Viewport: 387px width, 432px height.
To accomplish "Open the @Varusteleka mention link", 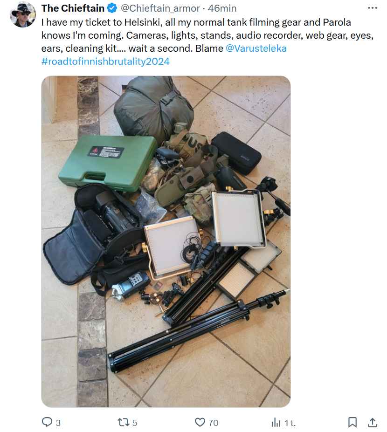I will point(256,48).
